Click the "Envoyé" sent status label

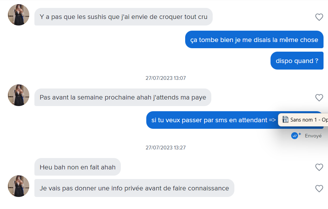(313, 136)
